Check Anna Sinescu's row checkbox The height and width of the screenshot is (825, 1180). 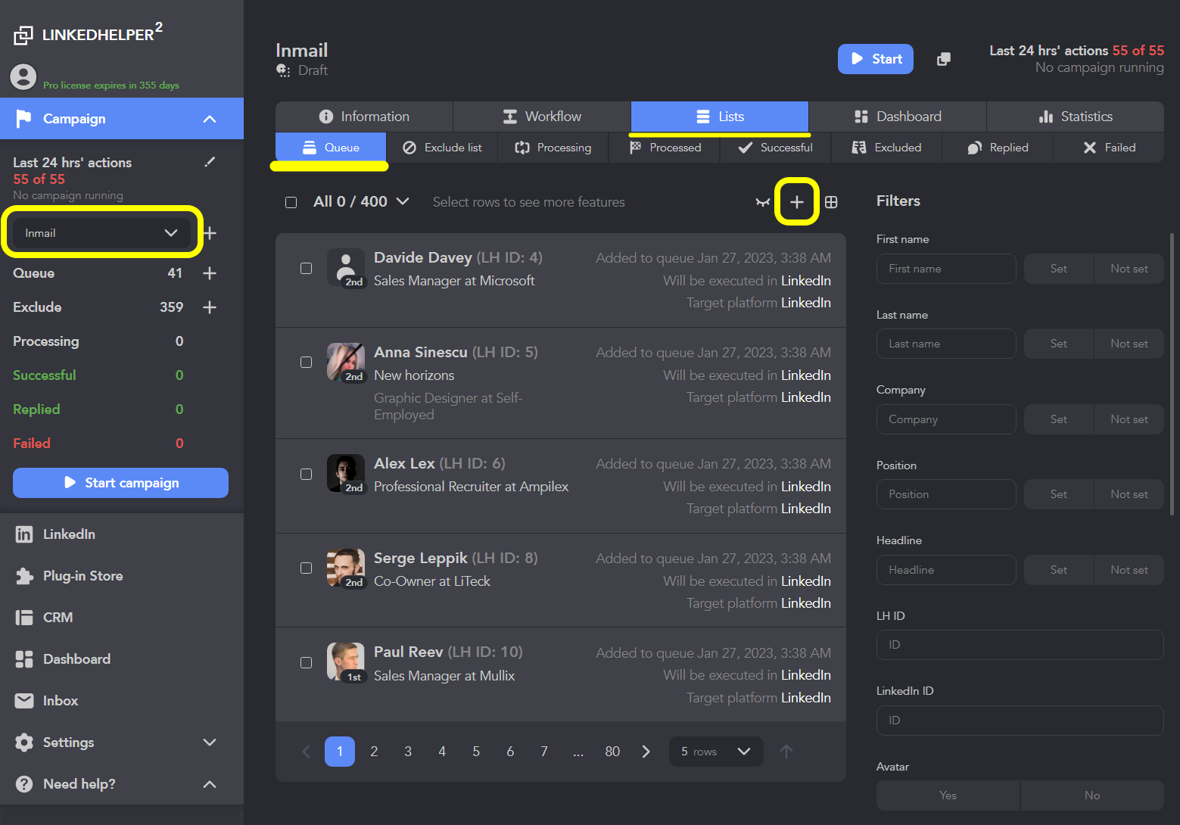click(306, 363)
